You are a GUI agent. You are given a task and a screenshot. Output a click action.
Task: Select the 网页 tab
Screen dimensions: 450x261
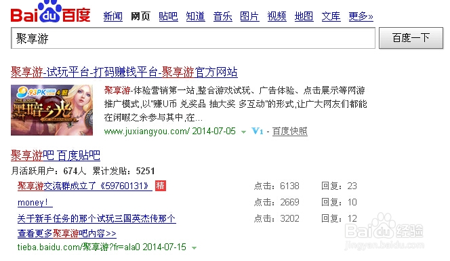point(140,16)
